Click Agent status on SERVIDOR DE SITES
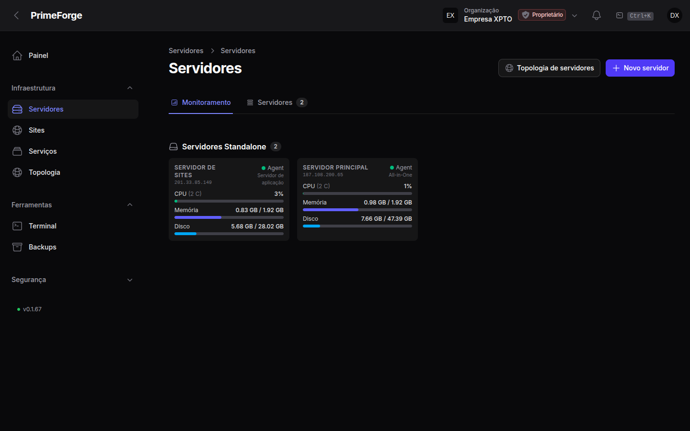The height and width of the screenshot is (431, 690). pyautogui.click(x=273, y=168)
